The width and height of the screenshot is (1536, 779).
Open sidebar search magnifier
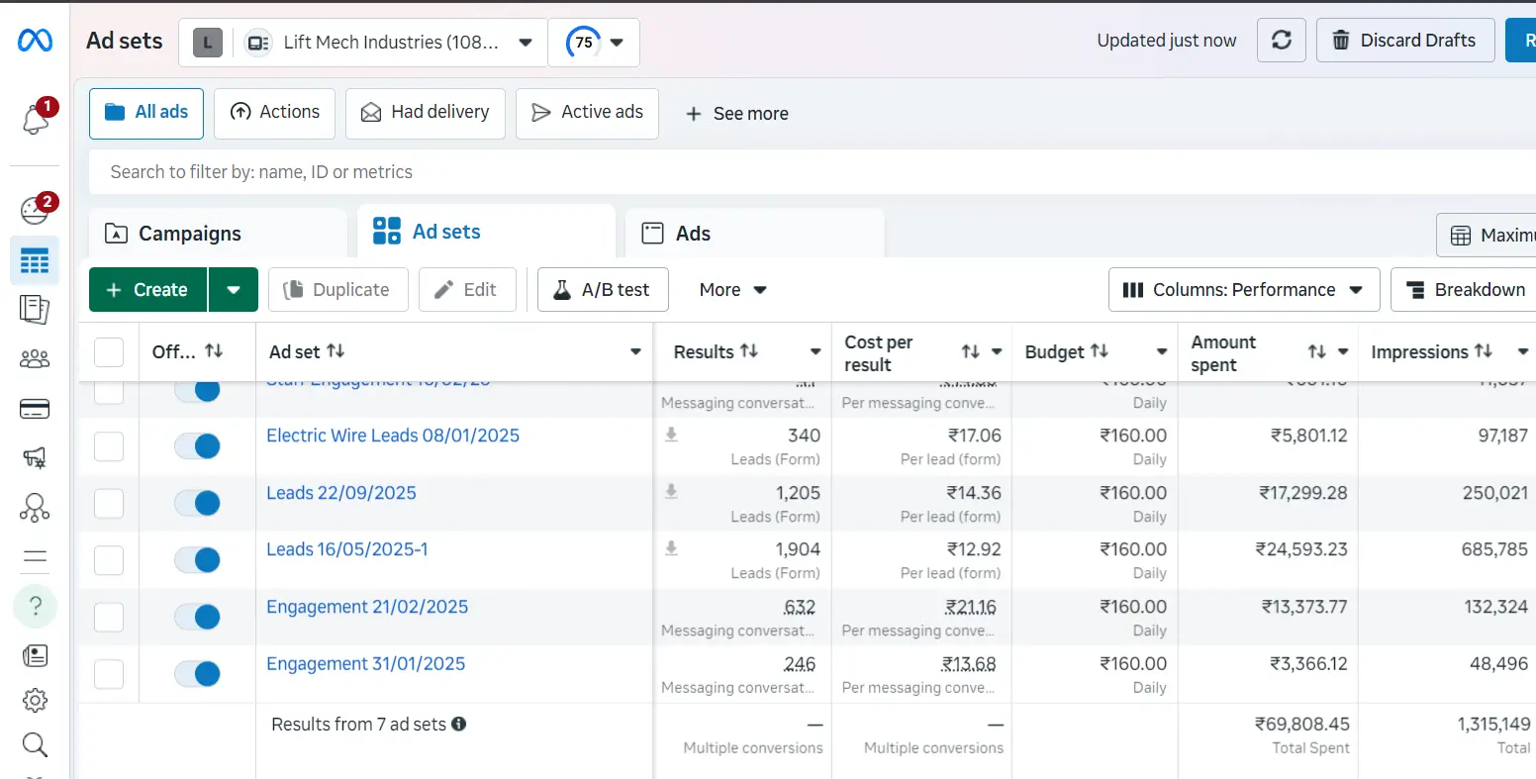click(x=35, y=744)
